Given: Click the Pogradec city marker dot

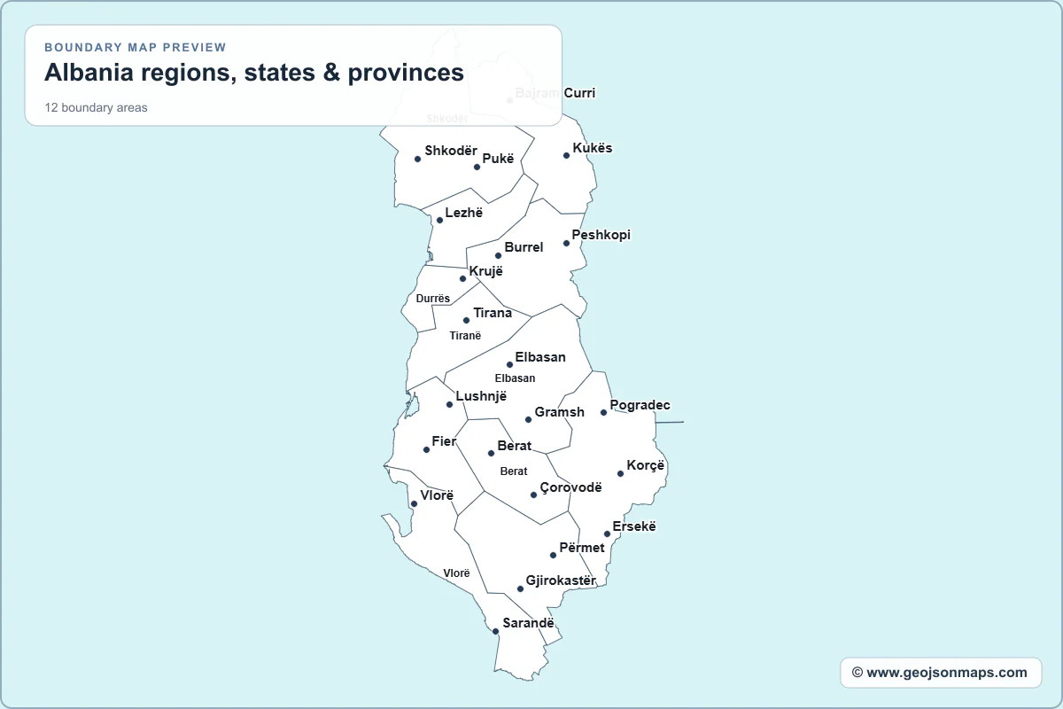Looking at the screenshot, I should click(x=603, y=412).
